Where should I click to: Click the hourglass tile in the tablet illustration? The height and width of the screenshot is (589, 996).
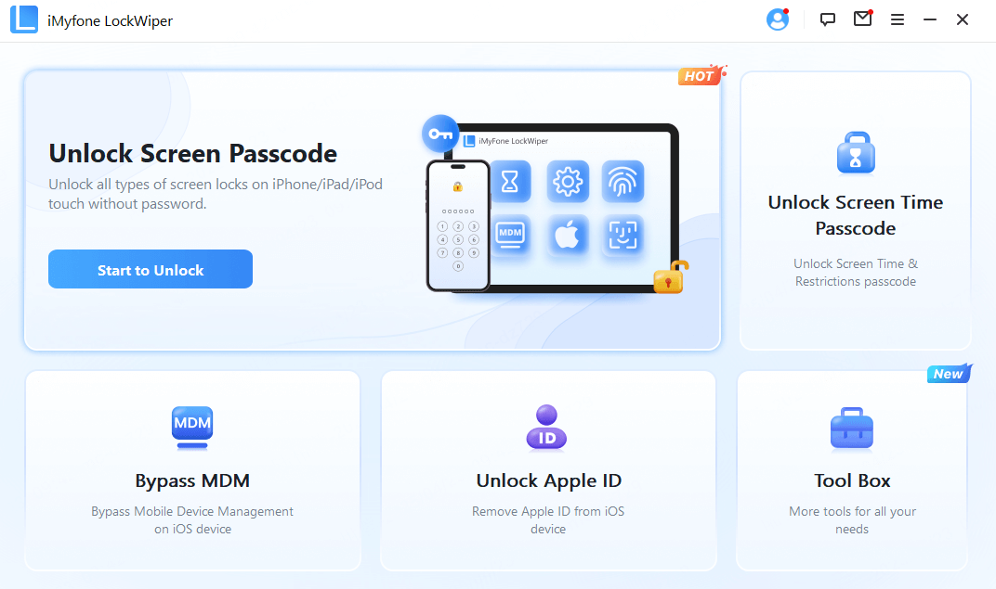tap(509, 181)
